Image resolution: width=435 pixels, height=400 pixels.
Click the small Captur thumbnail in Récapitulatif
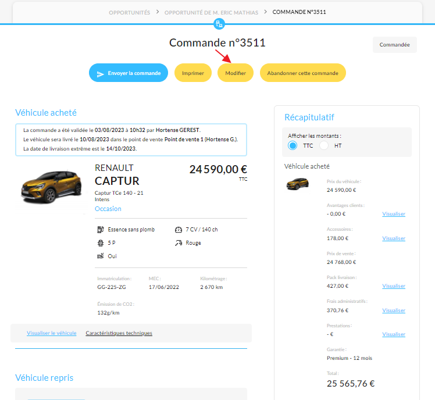(x=297, y=184)
